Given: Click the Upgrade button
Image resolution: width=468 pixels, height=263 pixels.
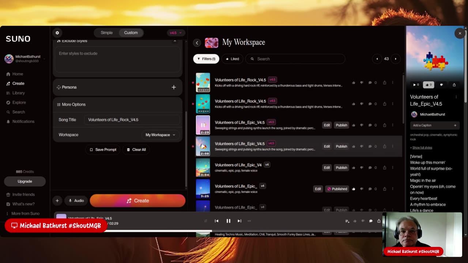Looking at the screenshot, I should tap(25, 181).
